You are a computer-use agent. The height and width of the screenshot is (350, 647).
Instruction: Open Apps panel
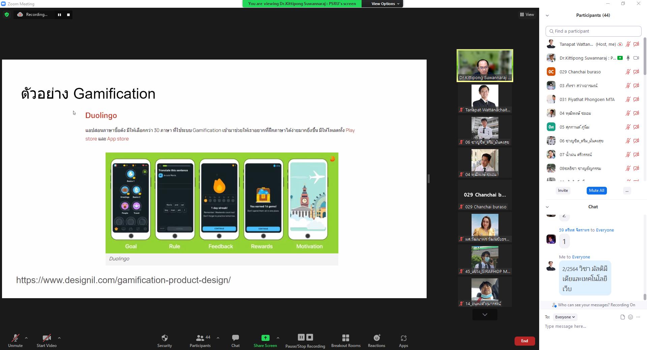tap(403, 341)
